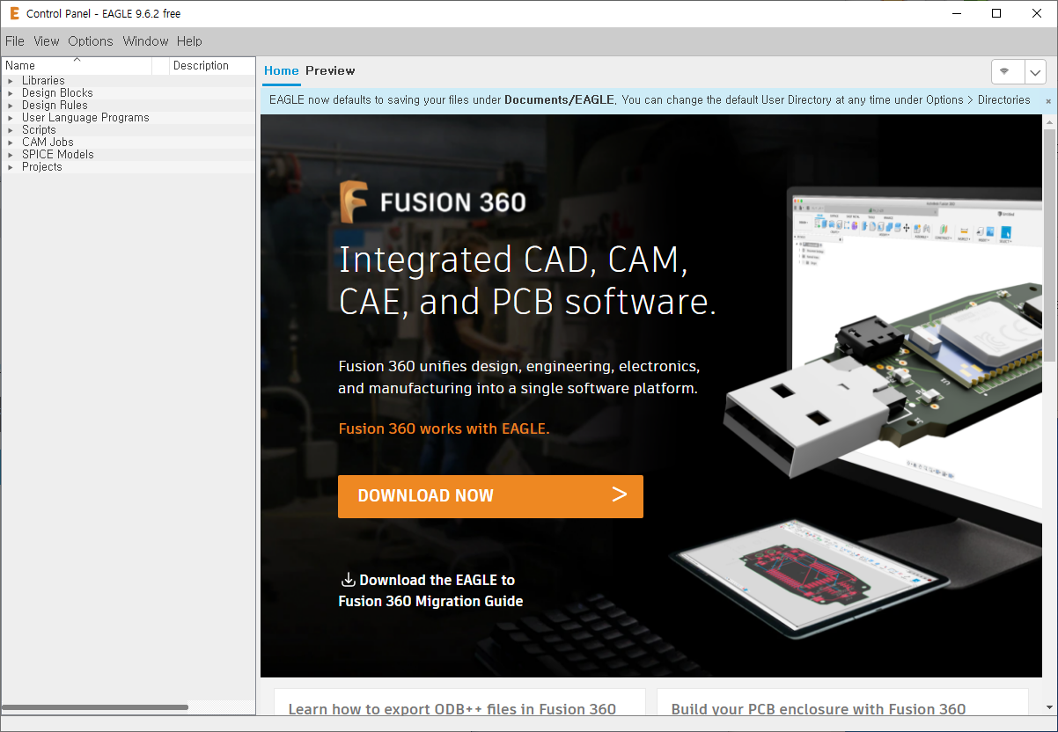Dismiss the Documents/EAGLE notification banner

[1048, 101]
